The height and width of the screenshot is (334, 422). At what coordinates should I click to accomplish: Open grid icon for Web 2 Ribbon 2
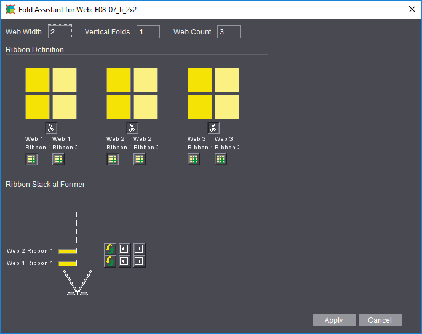pyautogui.click(x=140, y=159)
